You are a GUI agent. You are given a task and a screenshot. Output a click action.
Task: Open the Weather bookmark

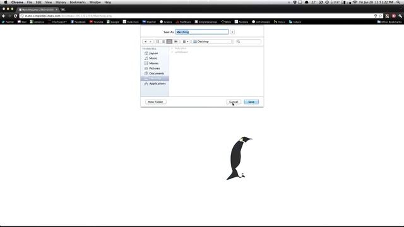coord(149,22)
